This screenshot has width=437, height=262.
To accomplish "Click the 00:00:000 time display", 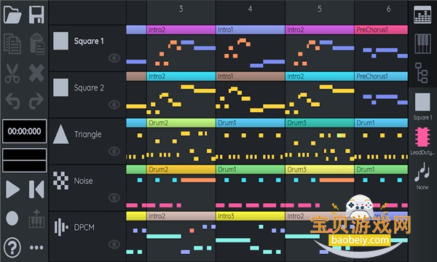I will (x=25, y=131).
